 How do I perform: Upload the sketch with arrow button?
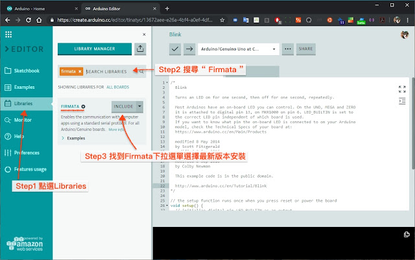[189, 49]
